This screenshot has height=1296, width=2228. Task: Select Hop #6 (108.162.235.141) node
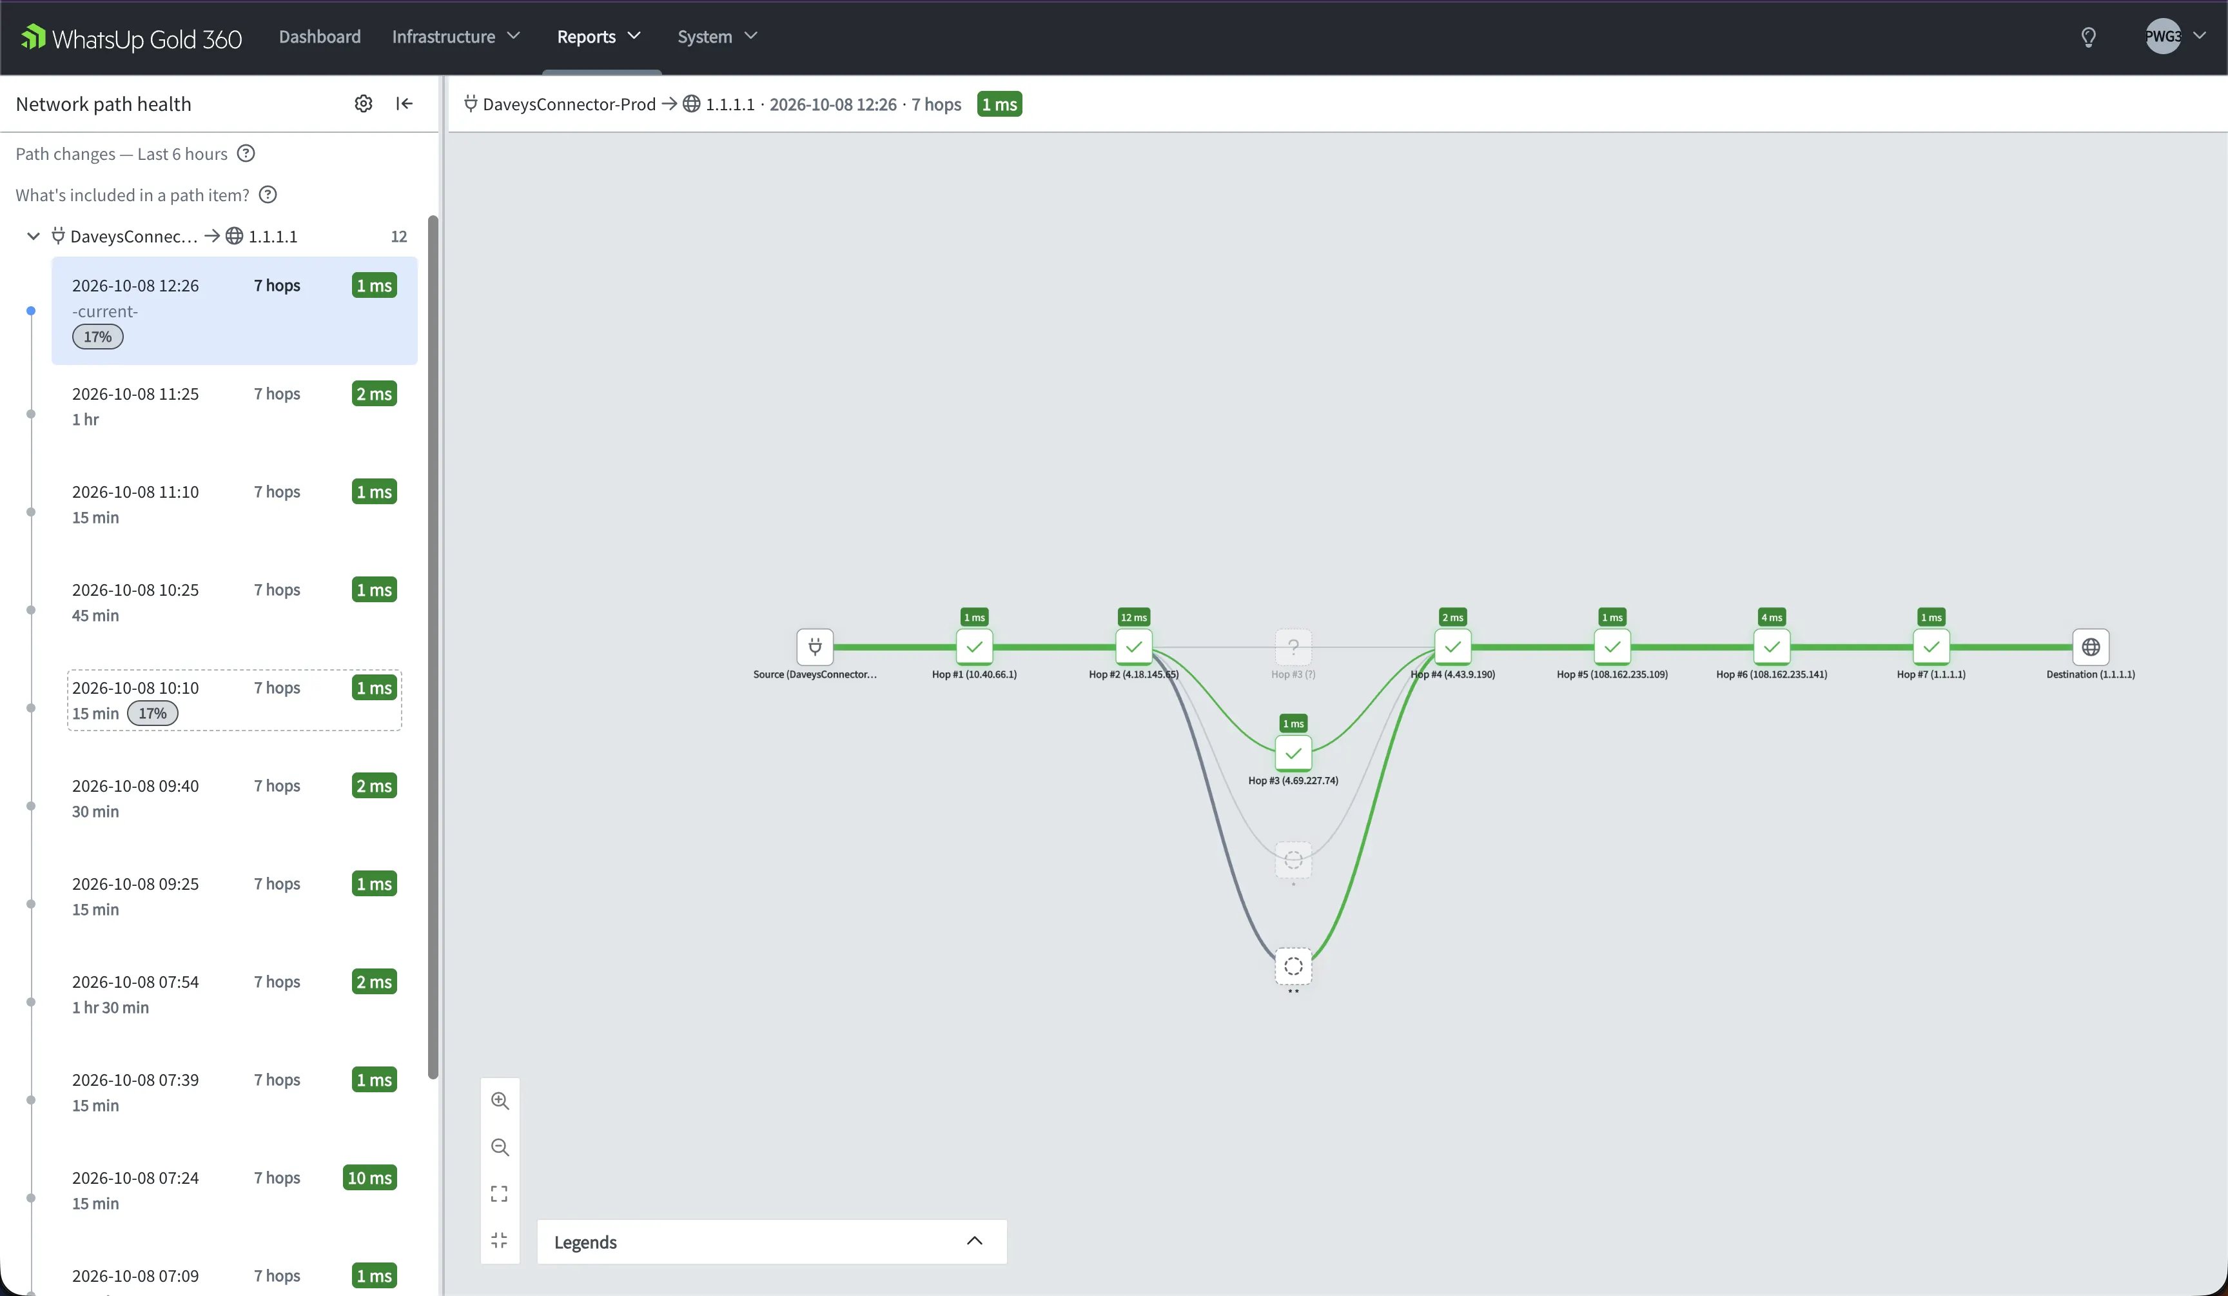1772,646
